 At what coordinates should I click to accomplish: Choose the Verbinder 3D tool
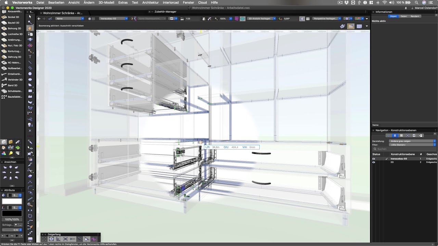(12, 80)
